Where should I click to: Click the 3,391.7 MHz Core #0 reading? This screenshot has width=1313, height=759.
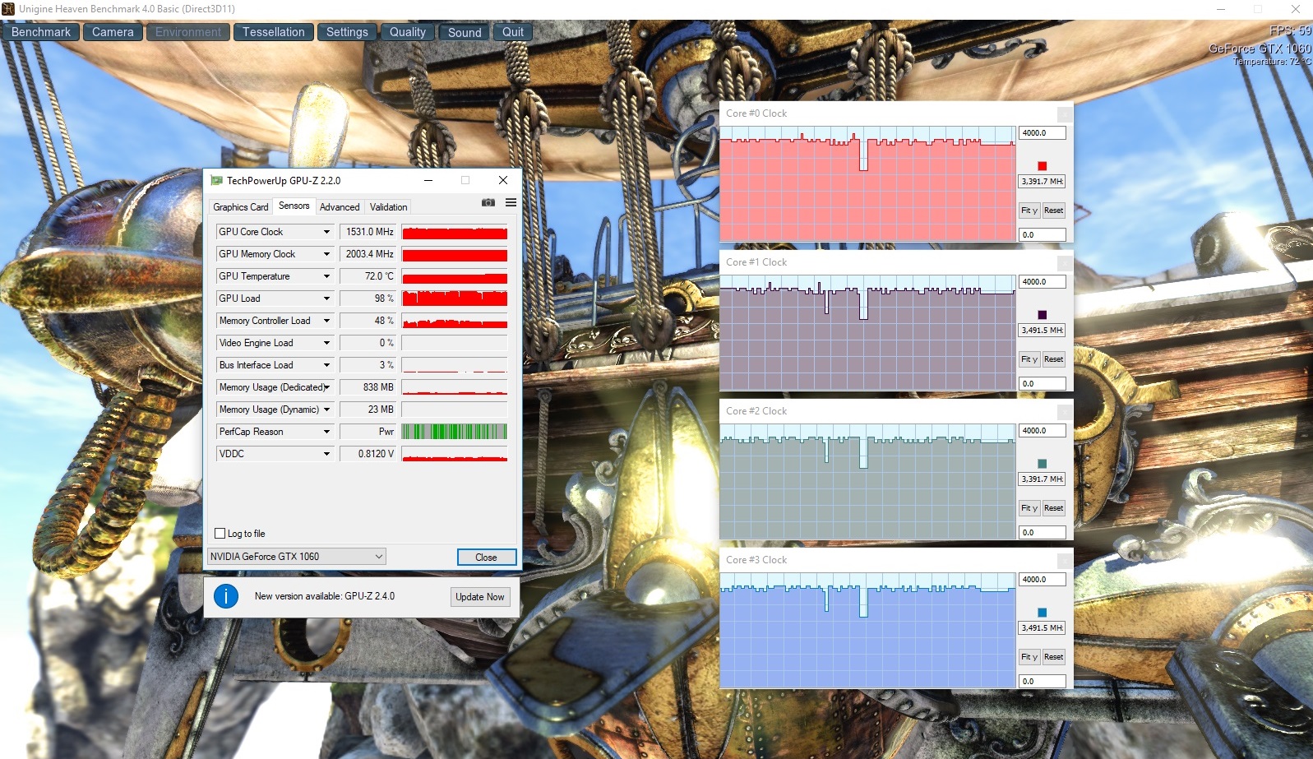1043,182
